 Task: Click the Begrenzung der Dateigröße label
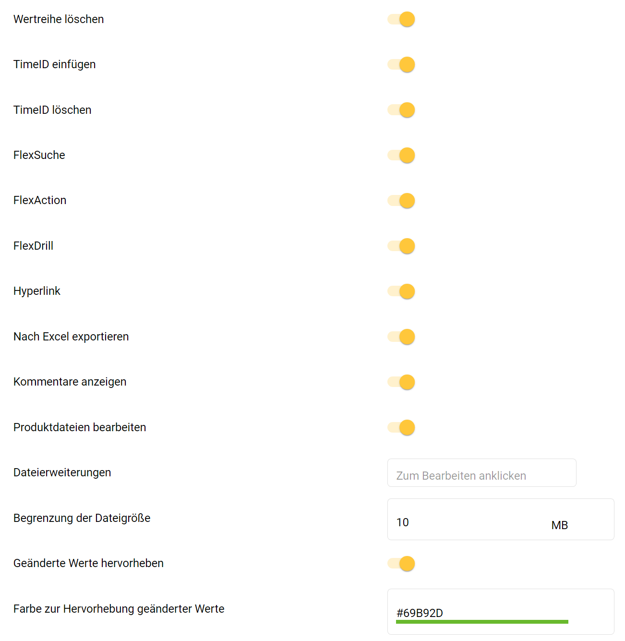pos(82,518)
